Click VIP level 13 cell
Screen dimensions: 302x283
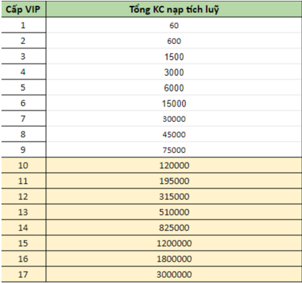point(24,212)
